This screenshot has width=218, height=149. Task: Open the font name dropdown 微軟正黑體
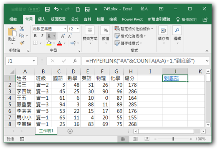click(x=65, y=29)
